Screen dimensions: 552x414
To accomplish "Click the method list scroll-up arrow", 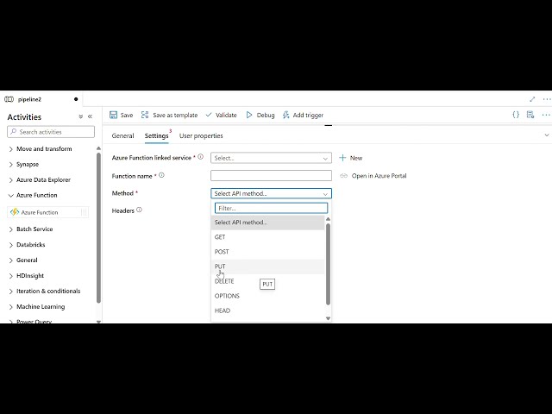I will click(328, 219).
